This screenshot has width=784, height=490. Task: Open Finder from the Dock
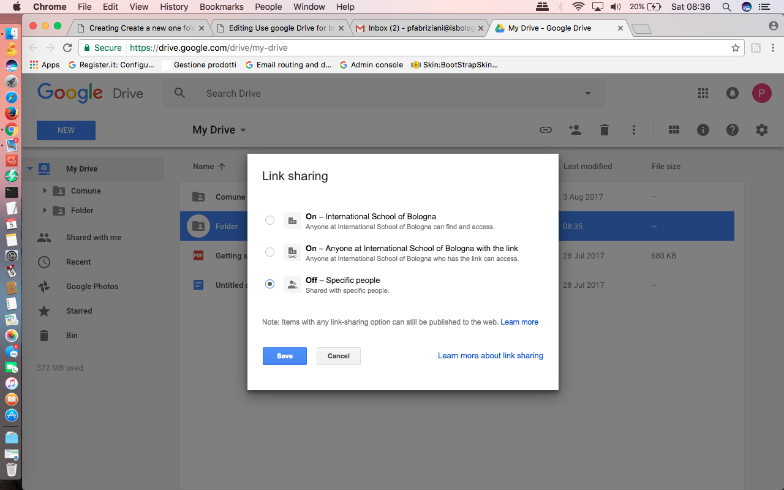pyautogui.click(x=11, y=33)
